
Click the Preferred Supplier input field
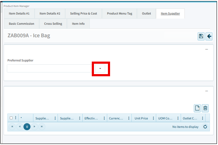click(50, 68)
